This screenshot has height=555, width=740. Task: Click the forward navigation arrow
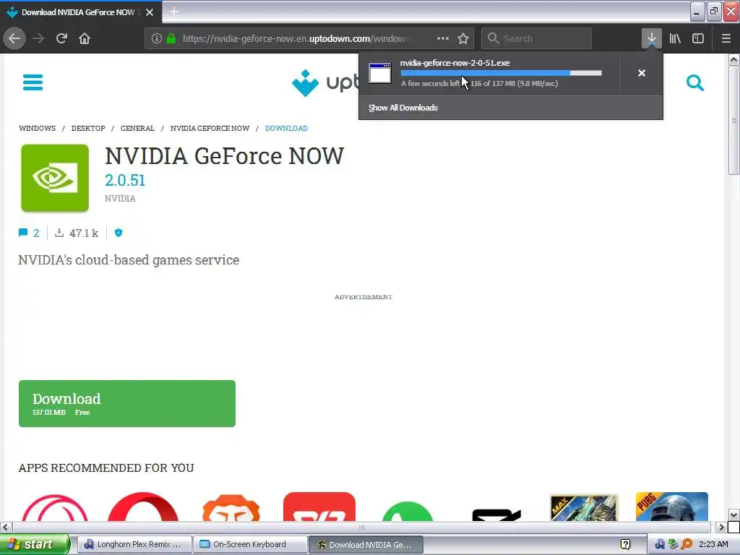(38, 38)
